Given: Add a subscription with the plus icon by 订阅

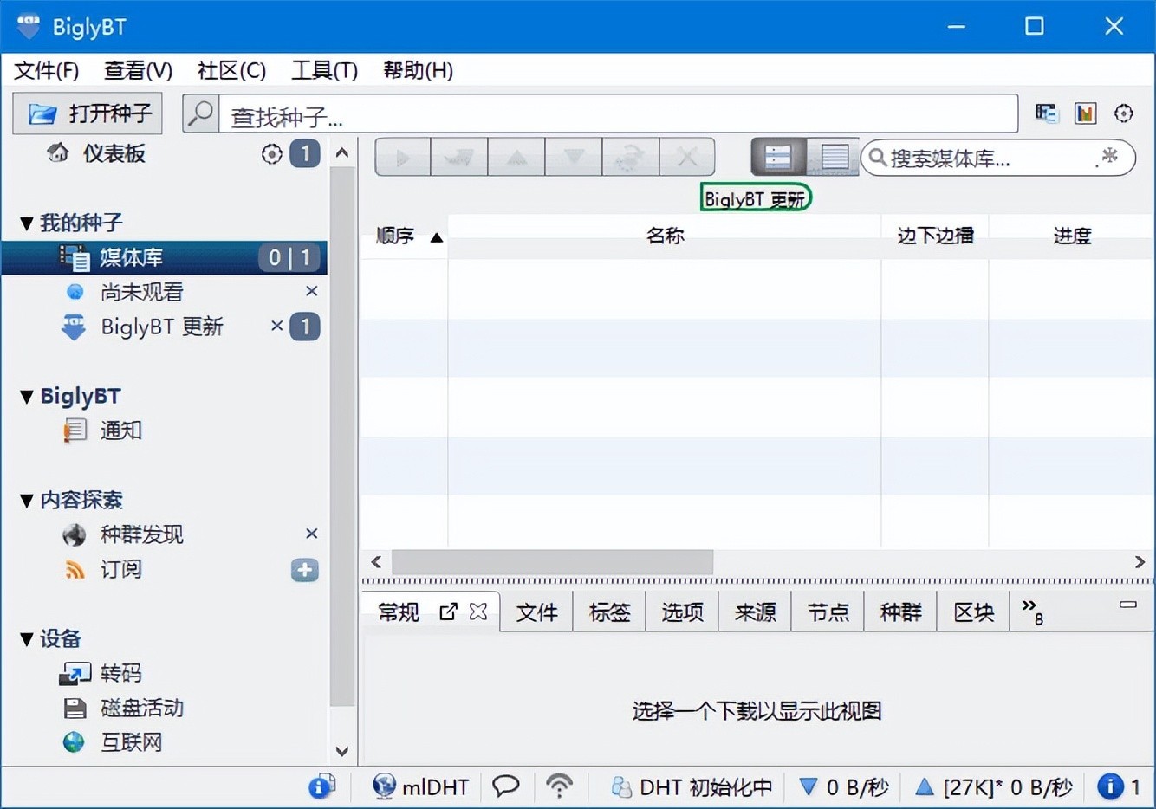Looking at the screenshot, I should coord(305,570).
